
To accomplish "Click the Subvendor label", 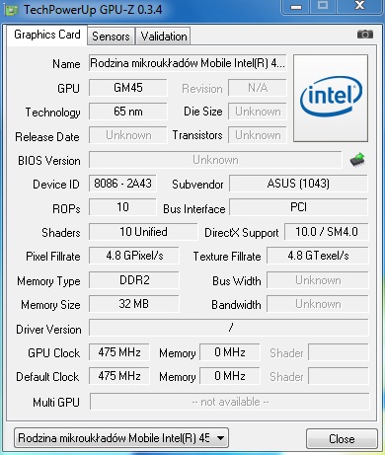I will pyautogui.click(x=197, y=185).
